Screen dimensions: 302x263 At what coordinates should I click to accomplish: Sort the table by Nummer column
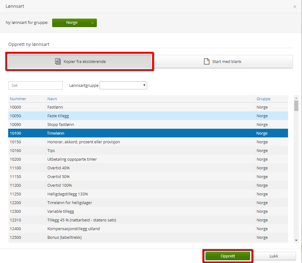pos(18,99)
